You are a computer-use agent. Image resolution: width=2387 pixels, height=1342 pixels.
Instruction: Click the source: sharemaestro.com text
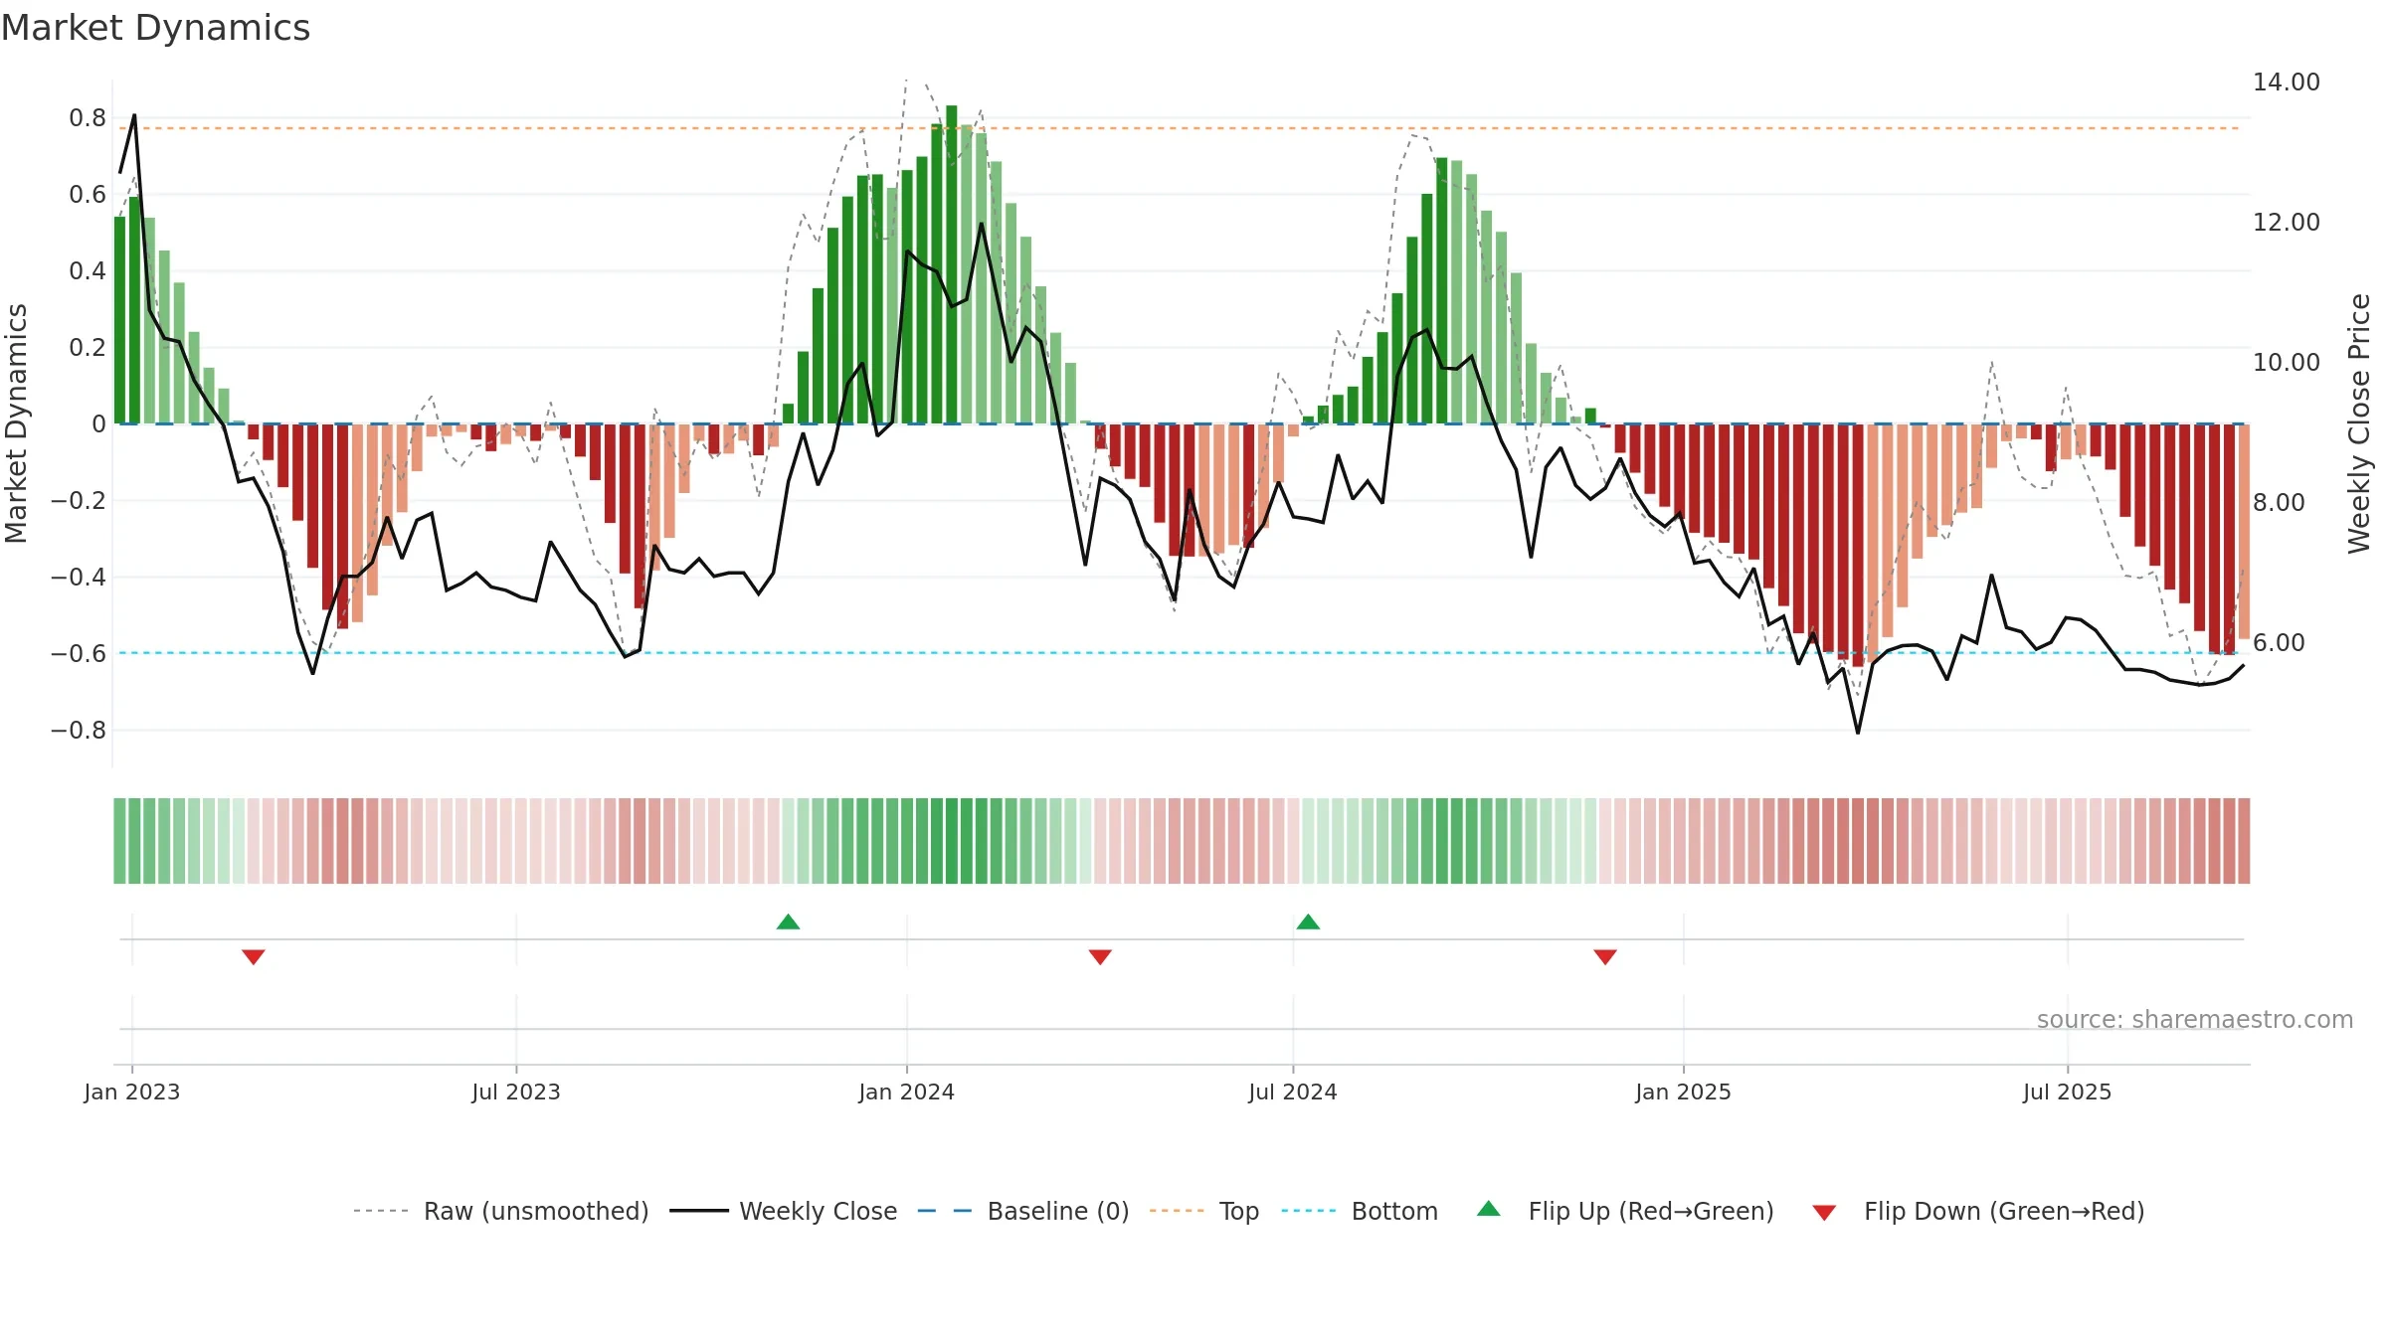pyautogui.click(x=2195, y=1019)
